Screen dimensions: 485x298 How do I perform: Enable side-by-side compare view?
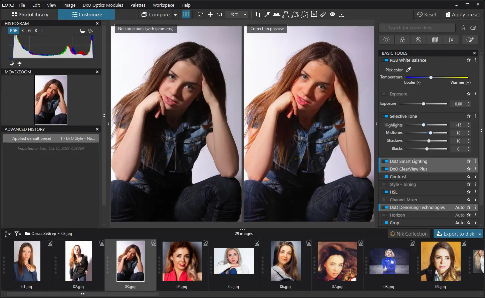(x=186, y=14)
